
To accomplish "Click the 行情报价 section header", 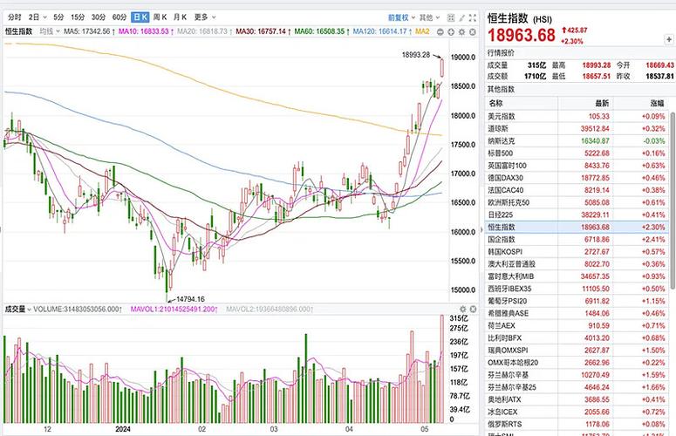I will tap(501, 52).
